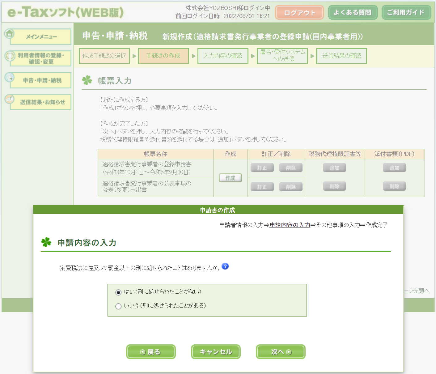The height and width of the screenshot is (374, 436).
Task: Select いいえ(刑に処せられたことがある) radio button
Action: point(118,306)
